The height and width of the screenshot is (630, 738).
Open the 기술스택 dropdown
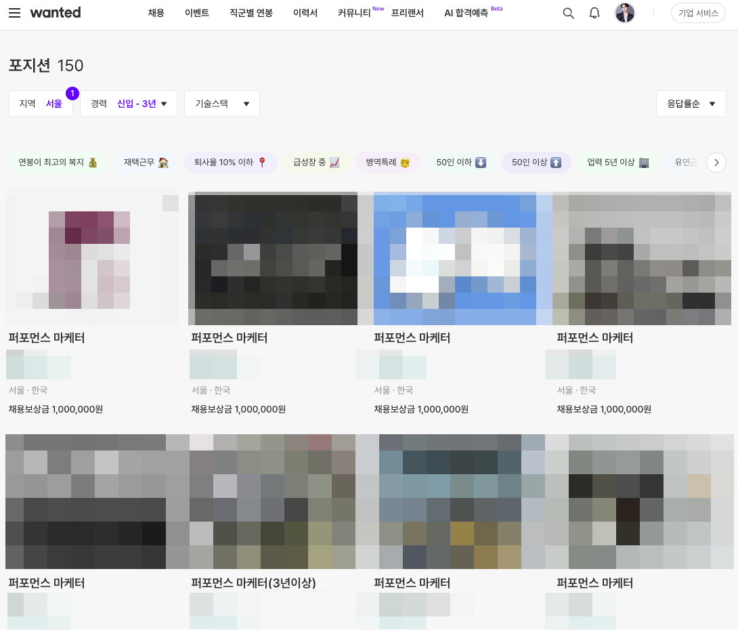[x=221, y=103]
